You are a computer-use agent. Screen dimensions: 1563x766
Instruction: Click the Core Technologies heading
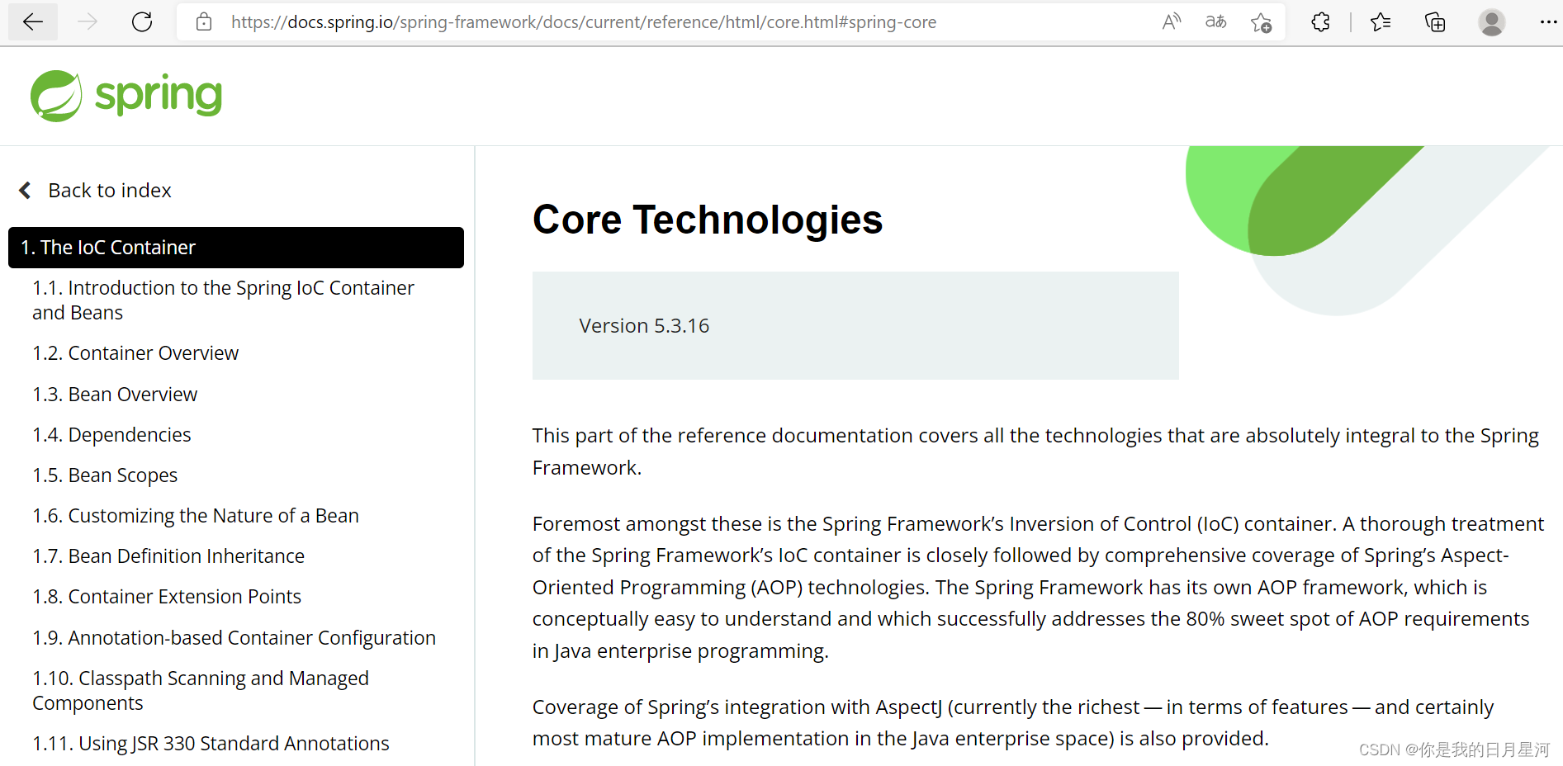click(x=708, y=220)
